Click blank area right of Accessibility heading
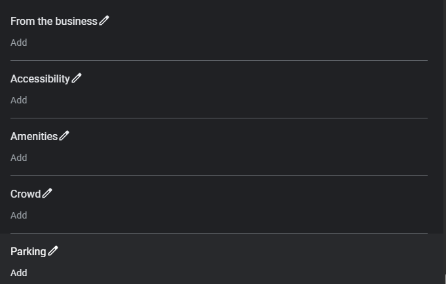This screenshot has width=446, height=284. tap(262, 79)
